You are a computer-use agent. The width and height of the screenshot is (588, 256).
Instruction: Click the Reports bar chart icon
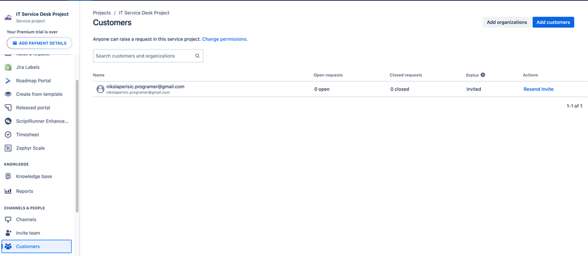(8, 191)
